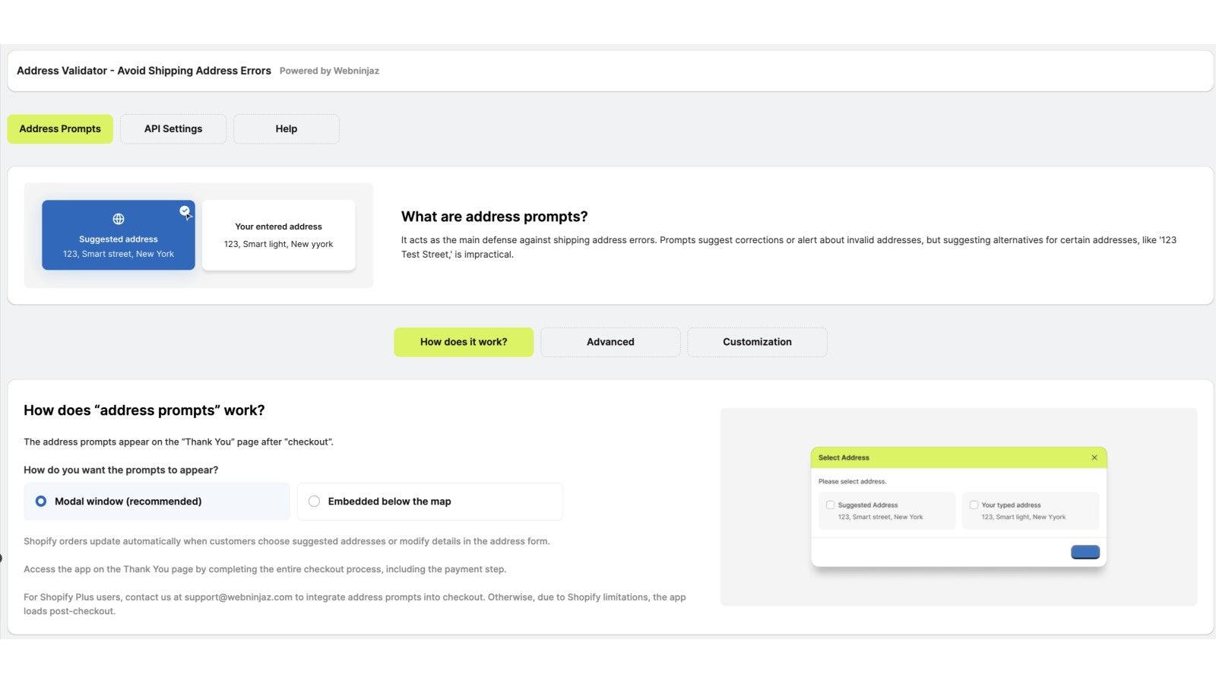This screenshot has height=684, width=1216.
Task: Click the Suggested Address option tile in the modal
Action: click(x=886, y=510)
